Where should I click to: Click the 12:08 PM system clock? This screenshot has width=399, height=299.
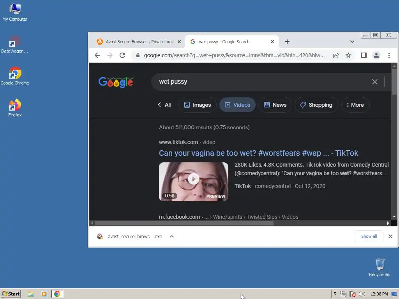379,294
